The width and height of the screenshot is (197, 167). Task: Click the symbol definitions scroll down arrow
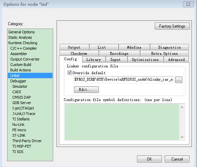coord(182,137)
